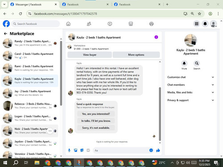This screenshot has width=223, height=167.
Task: Open File Explorer from taskbar
Action: point(37,163)
